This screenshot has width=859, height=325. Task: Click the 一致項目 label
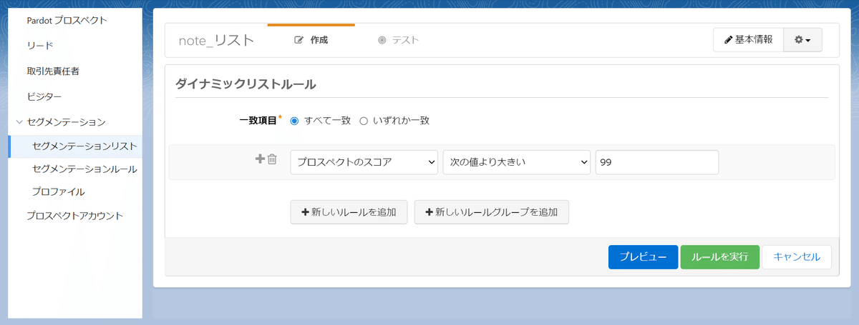tap(258, 121)
